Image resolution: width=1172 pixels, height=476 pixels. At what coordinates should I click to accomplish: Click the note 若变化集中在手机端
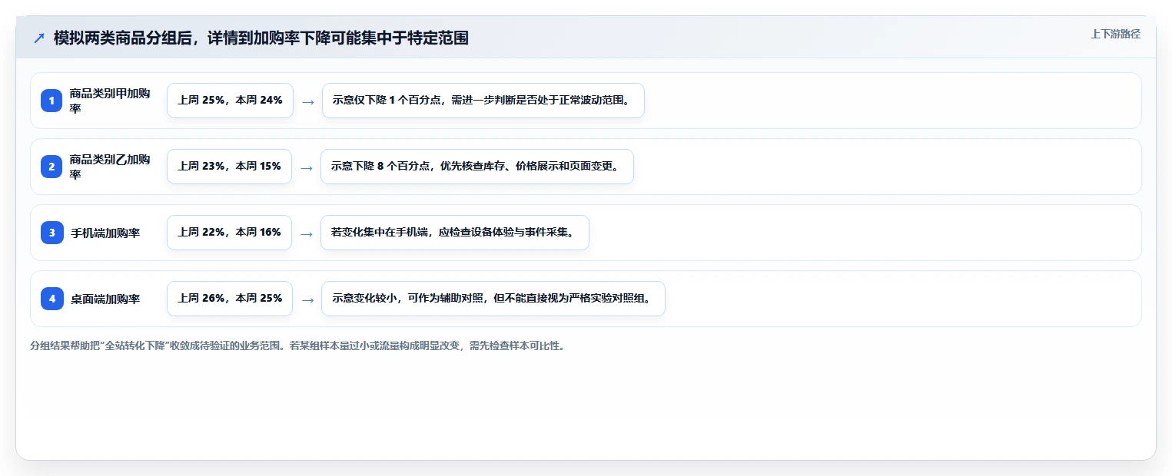pos(454,233)
